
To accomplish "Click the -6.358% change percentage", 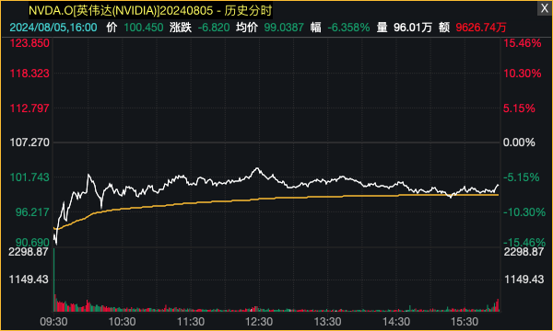I will coord(348,28).
